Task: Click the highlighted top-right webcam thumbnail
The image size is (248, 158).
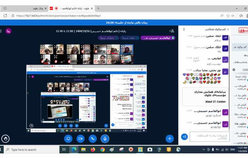Action: [x=127, y=49]
